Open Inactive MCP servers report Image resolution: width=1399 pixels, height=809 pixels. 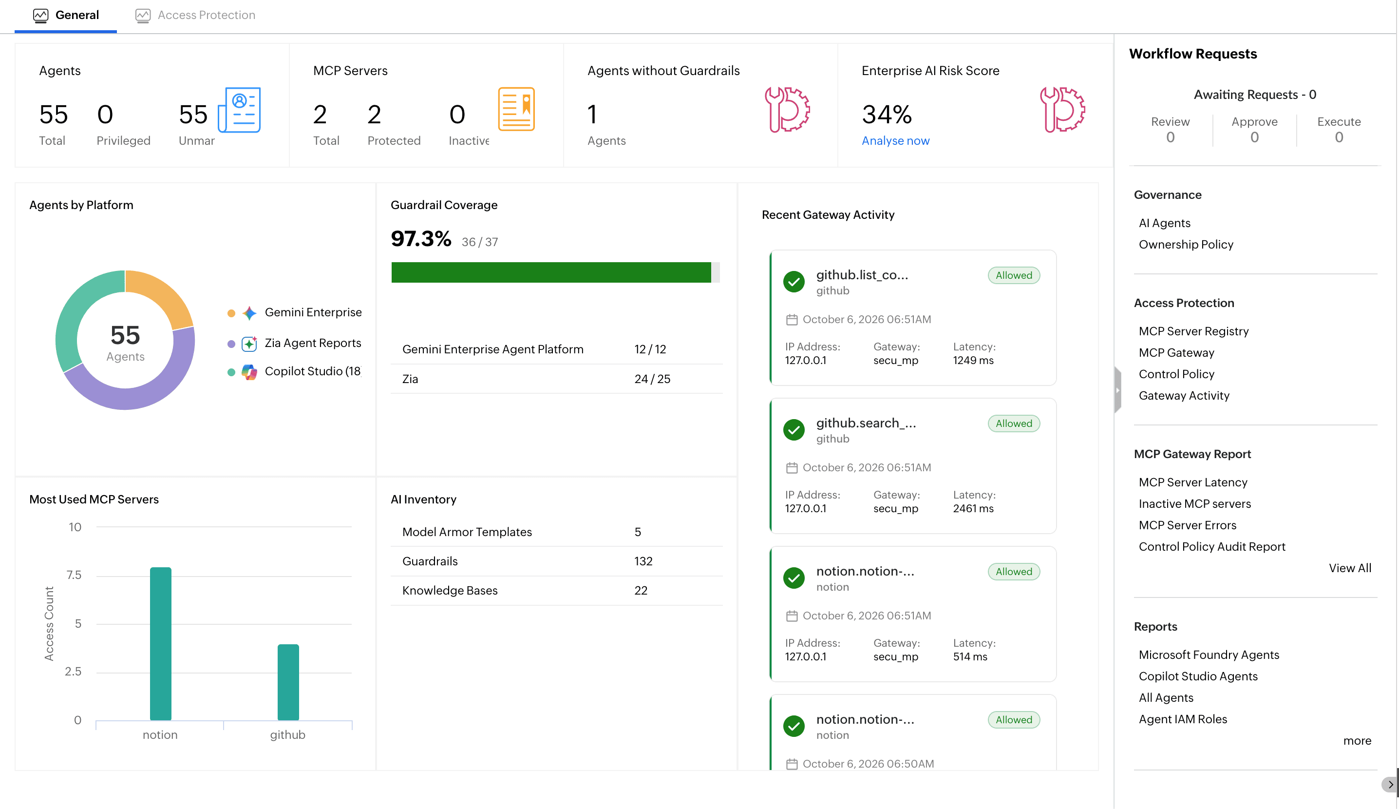tap(1195, 503)
